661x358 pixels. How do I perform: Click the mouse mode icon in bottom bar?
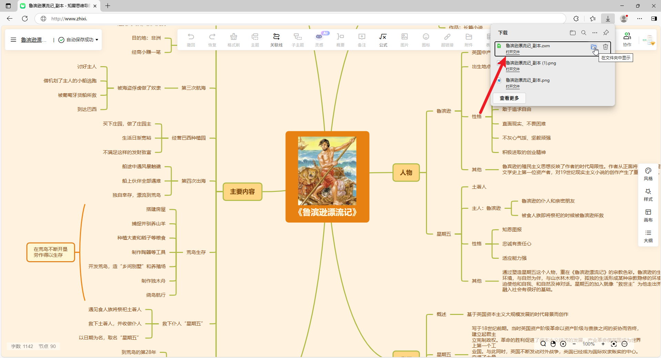point(553,344)
